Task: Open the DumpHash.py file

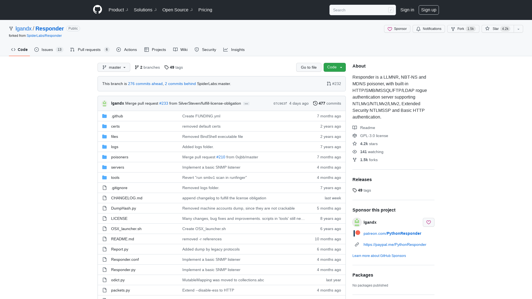Action: click(x=124, y=208)
